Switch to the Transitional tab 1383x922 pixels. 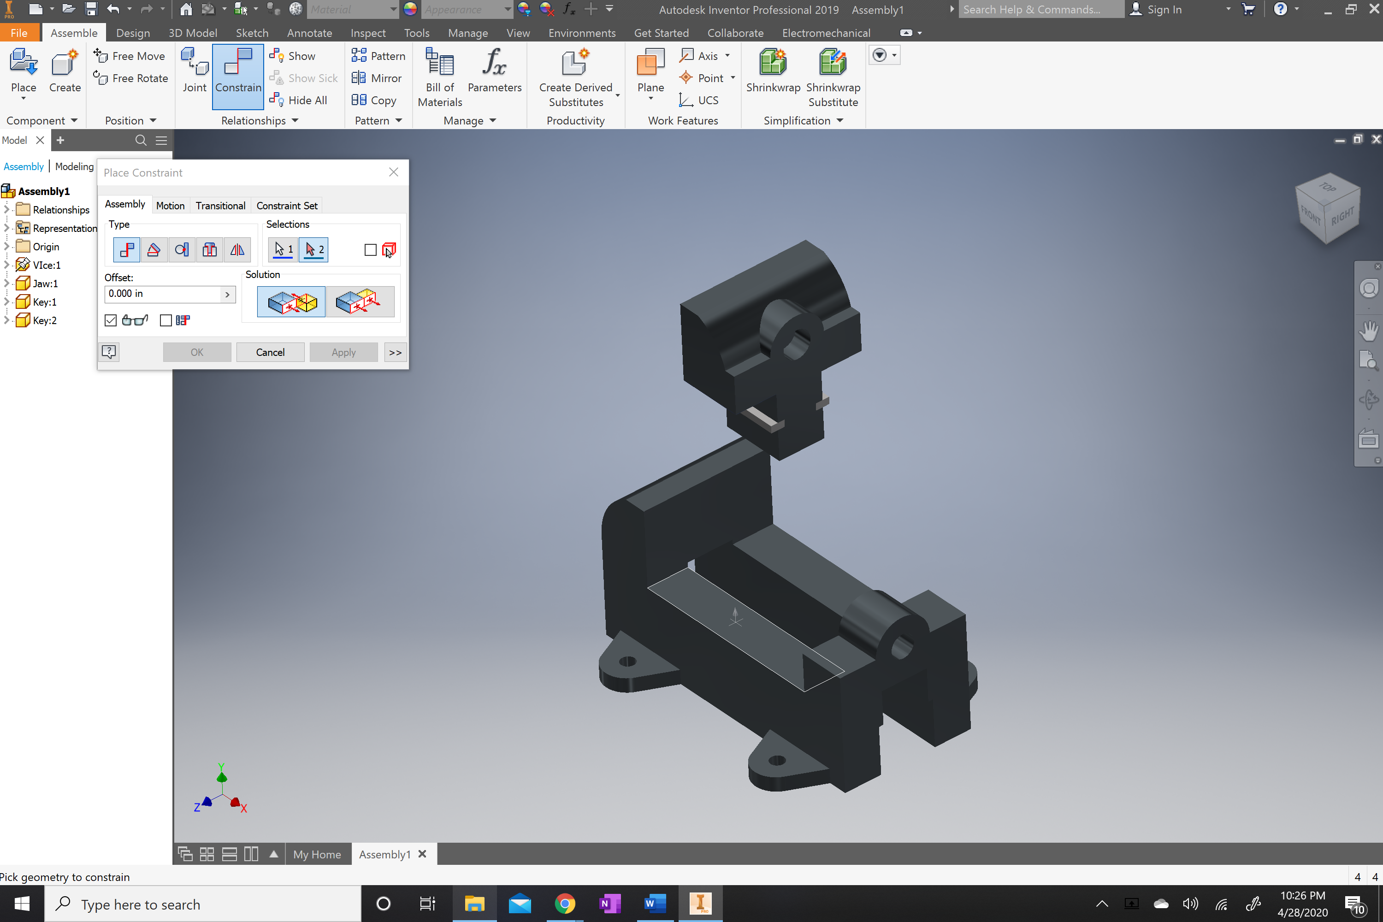click(x=220, y=205)
